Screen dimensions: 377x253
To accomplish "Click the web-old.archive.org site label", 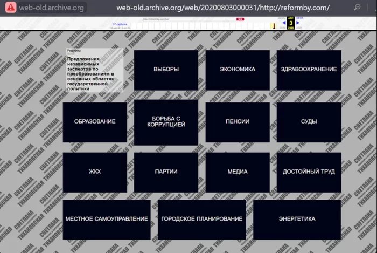I will tap(52, 8).
